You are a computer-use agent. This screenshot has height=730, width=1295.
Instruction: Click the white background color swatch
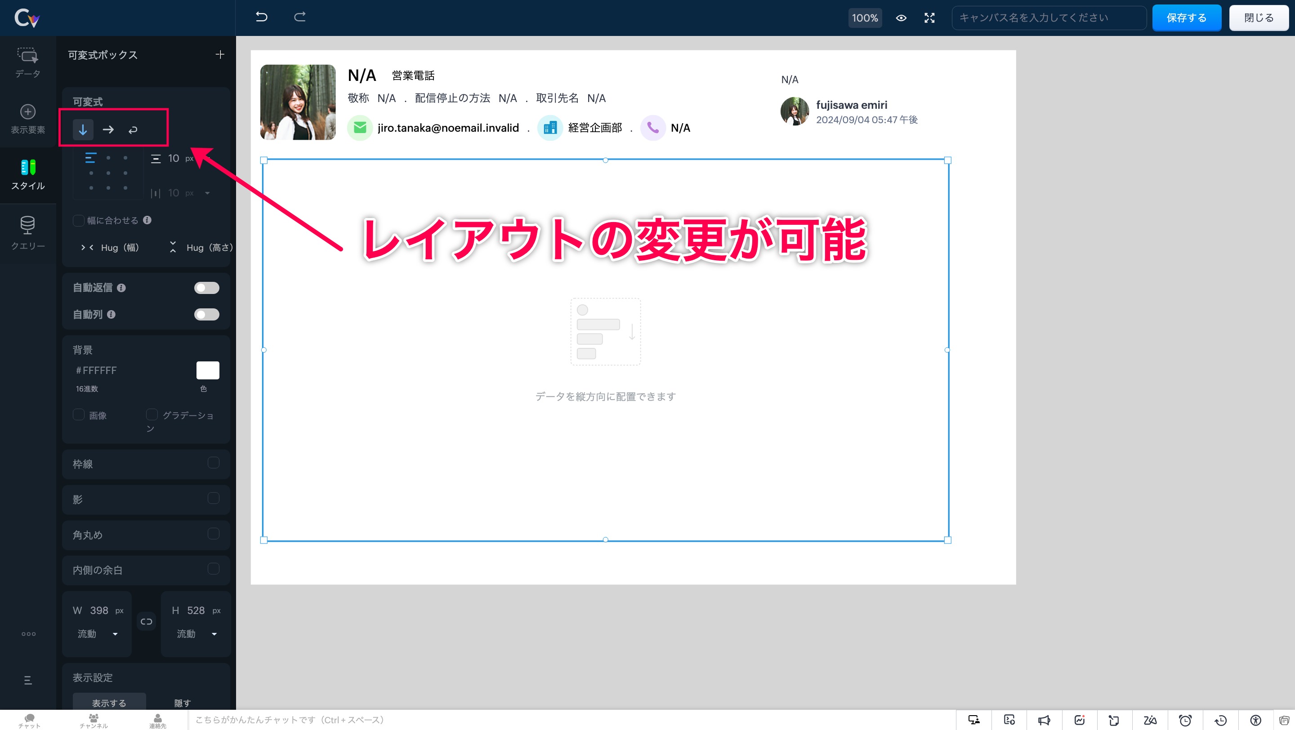(208, 370)
